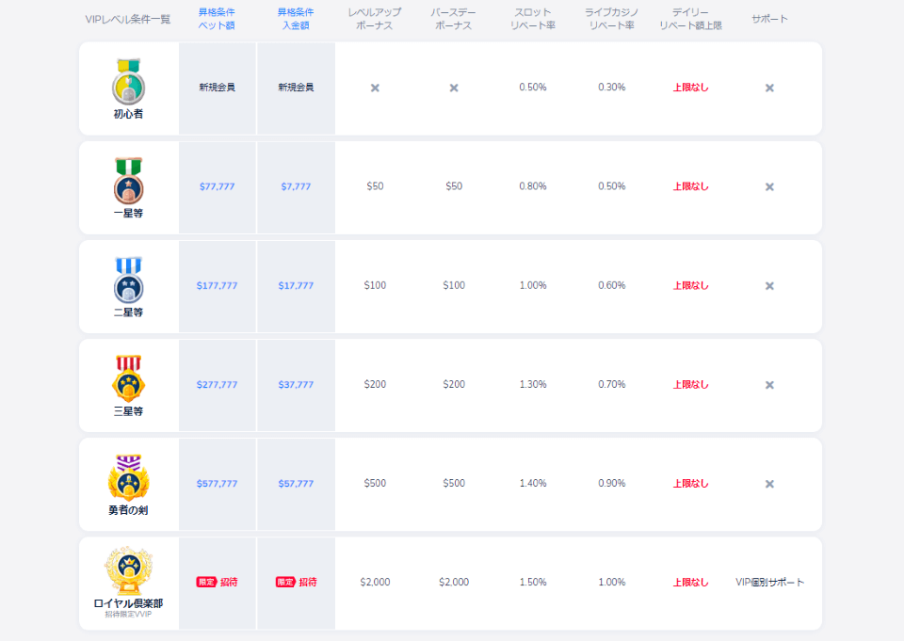
Task: Click the VIP個別サポート text
Action: (769, 583)
